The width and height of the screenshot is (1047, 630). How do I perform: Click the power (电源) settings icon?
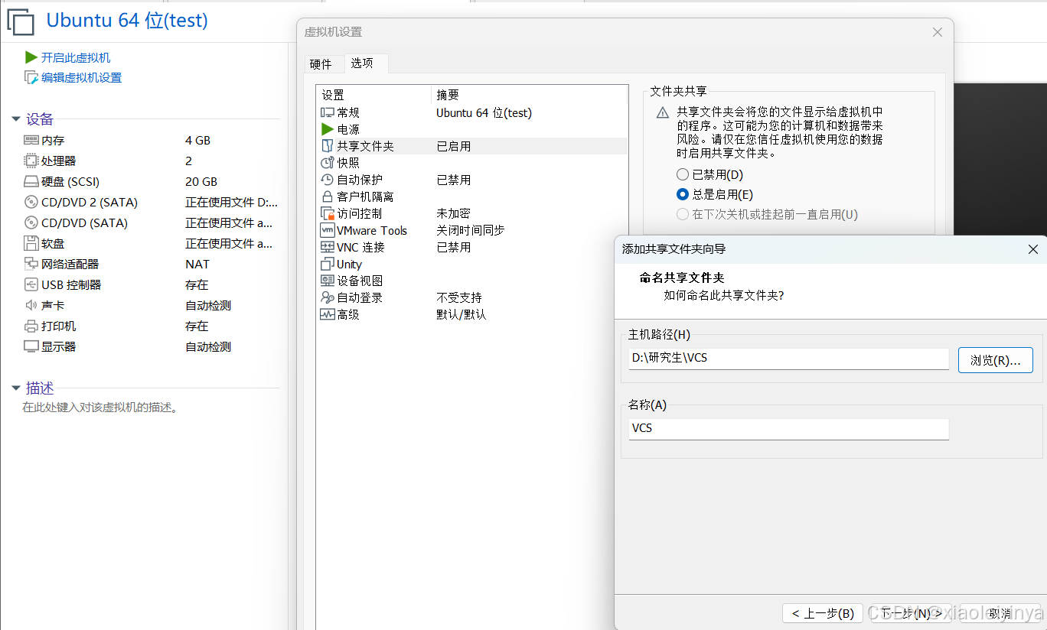[328, 130]
